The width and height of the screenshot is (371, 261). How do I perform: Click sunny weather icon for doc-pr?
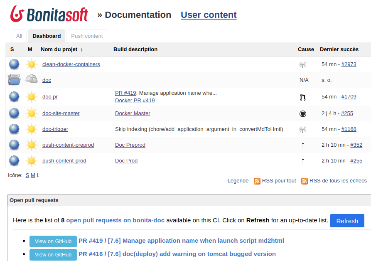click(32, 97)
